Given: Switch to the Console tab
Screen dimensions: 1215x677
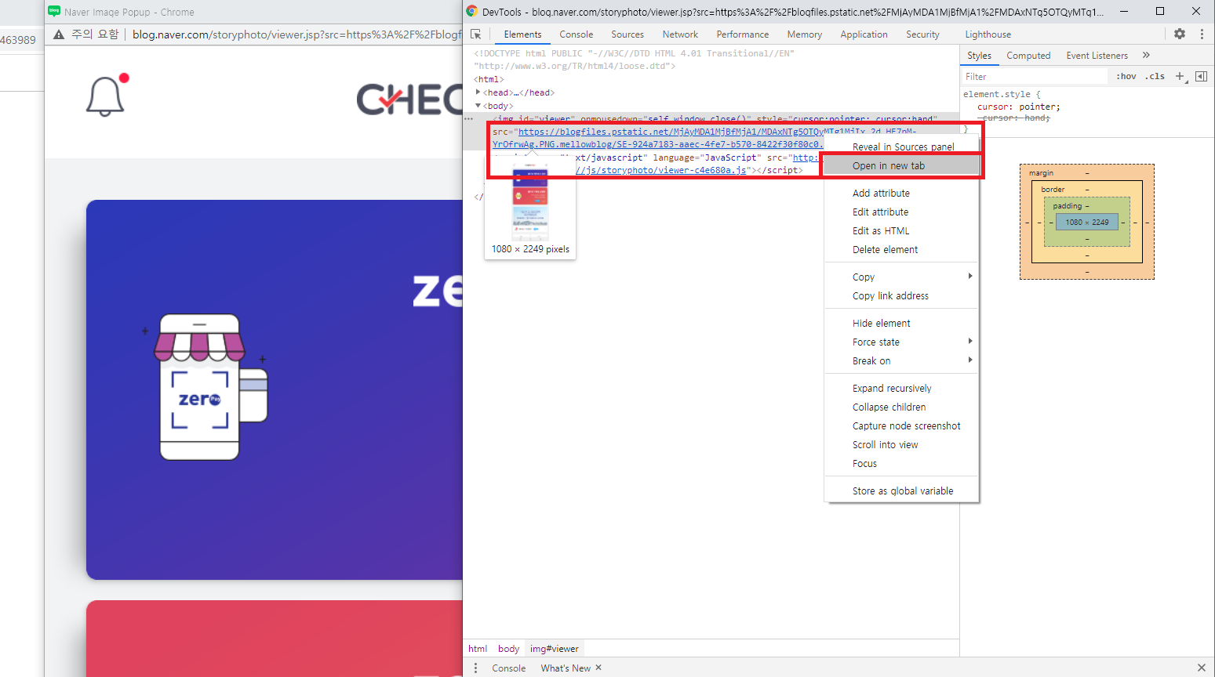Looking at the screenshot, I should click(x=576, y=34).
